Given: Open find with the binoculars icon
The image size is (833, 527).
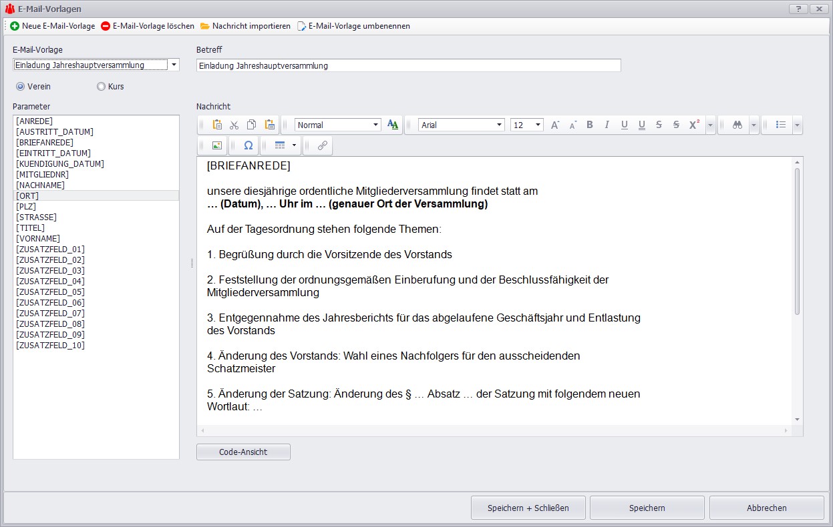Looking at the screenshot, I should click(x=737, y=125).
